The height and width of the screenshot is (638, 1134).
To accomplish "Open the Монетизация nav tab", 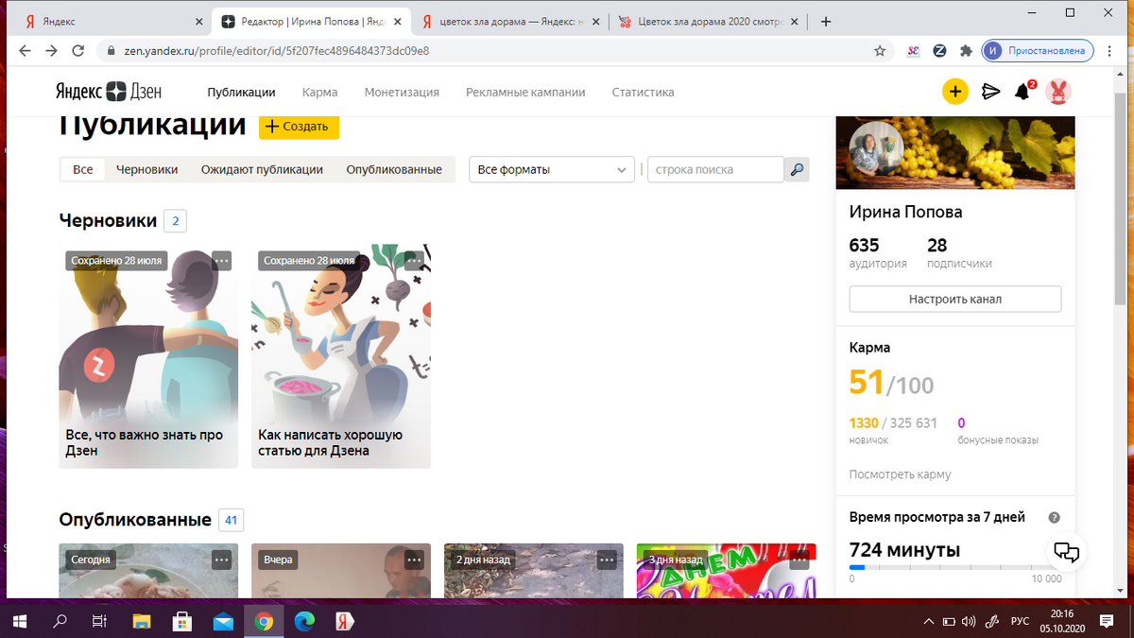I will 402,93.
